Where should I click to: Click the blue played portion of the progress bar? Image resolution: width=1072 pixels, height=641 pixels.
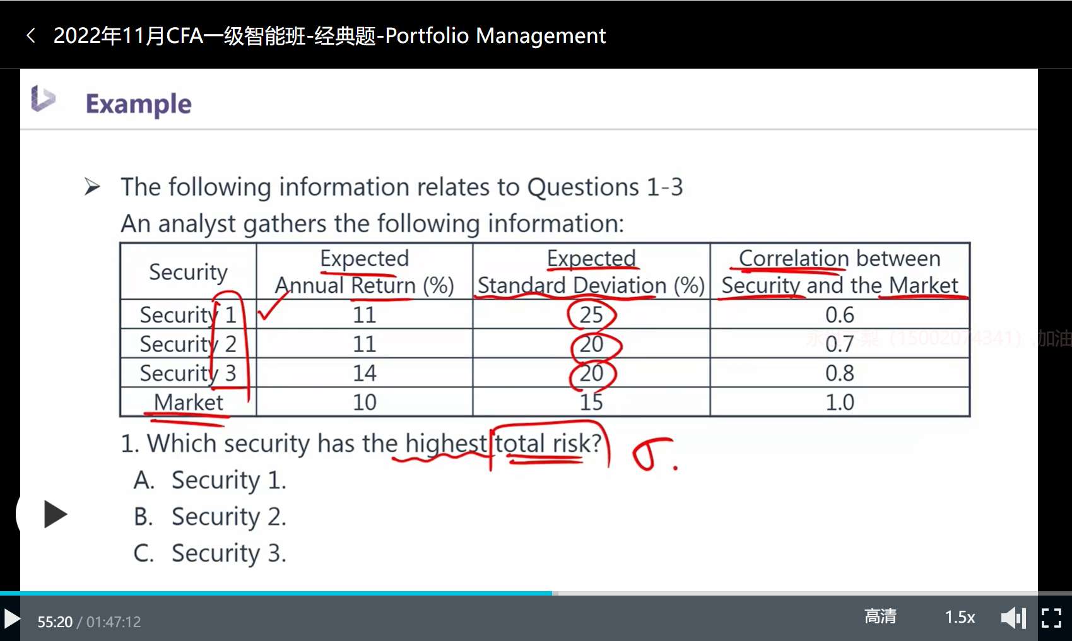[278, 593]
